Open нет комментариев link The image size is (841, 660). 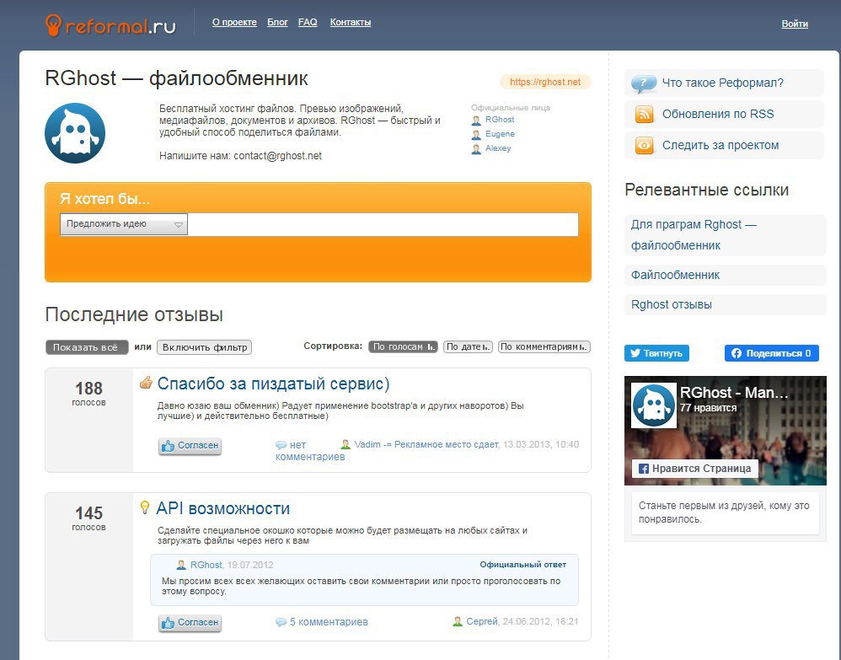(x=310, y=451)
